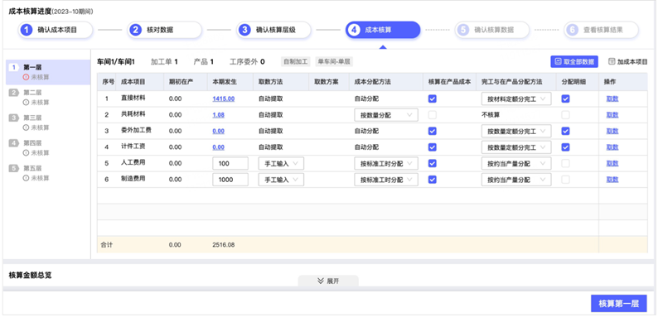Toggle 分配明细 checkbox for 人工费用

tap(565, 163)
